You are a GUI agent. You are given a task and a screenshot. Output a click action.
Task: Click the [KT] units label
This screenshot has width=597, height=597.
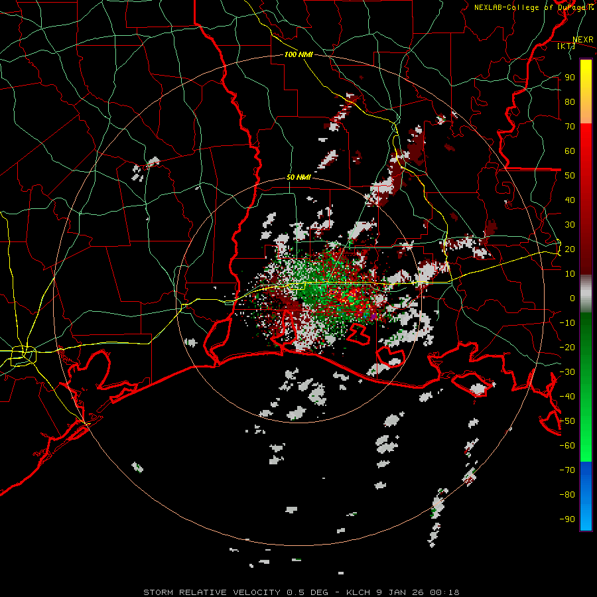566,46
